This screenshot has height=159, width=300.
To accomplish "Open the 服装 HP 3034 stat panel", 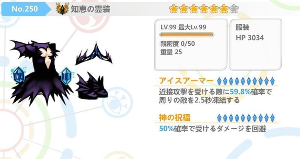I will click(x=256, y=44).
